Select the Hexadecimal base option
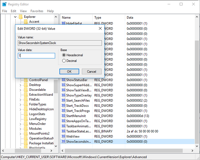The height and width of the screenshot is (160, 200). 64,55
